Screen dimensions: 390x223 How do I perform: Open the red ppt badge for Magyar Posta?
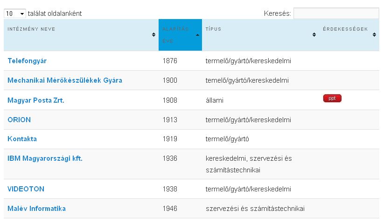[332, 98]
